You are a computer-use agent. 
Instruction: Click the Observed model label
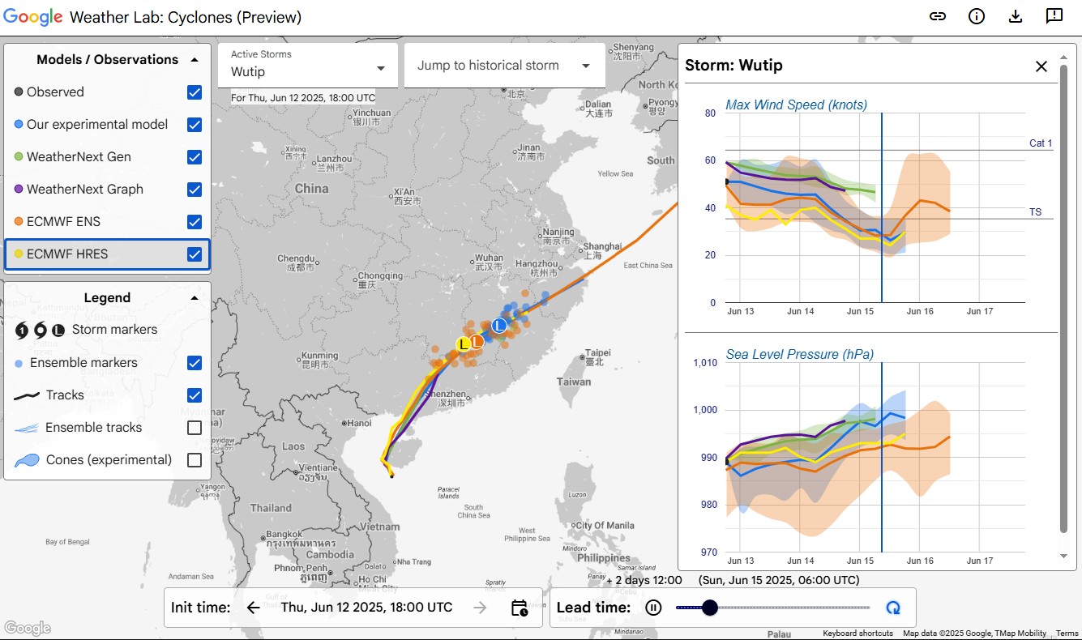point(55,92)
